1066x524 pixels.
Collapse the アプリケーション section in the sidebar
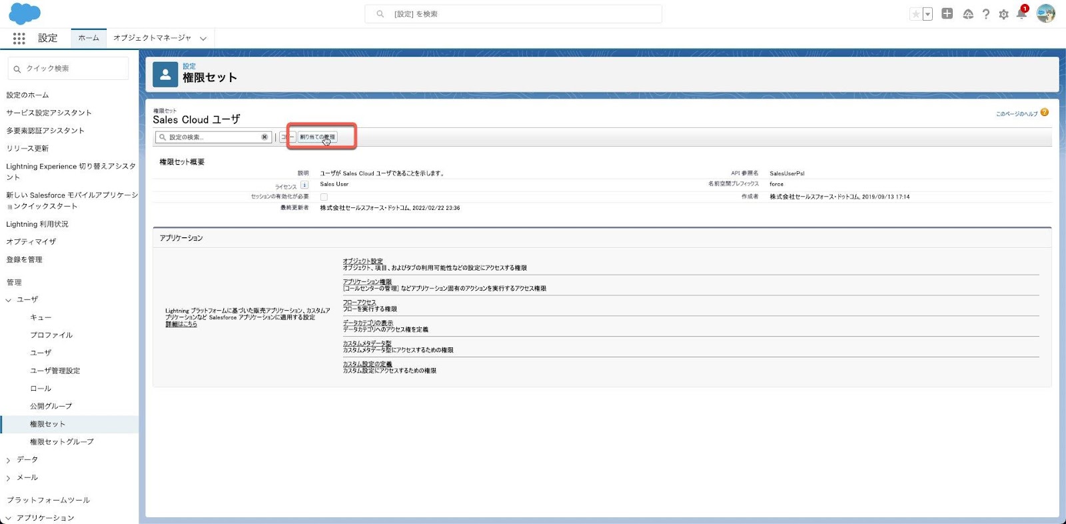[9, 518]
